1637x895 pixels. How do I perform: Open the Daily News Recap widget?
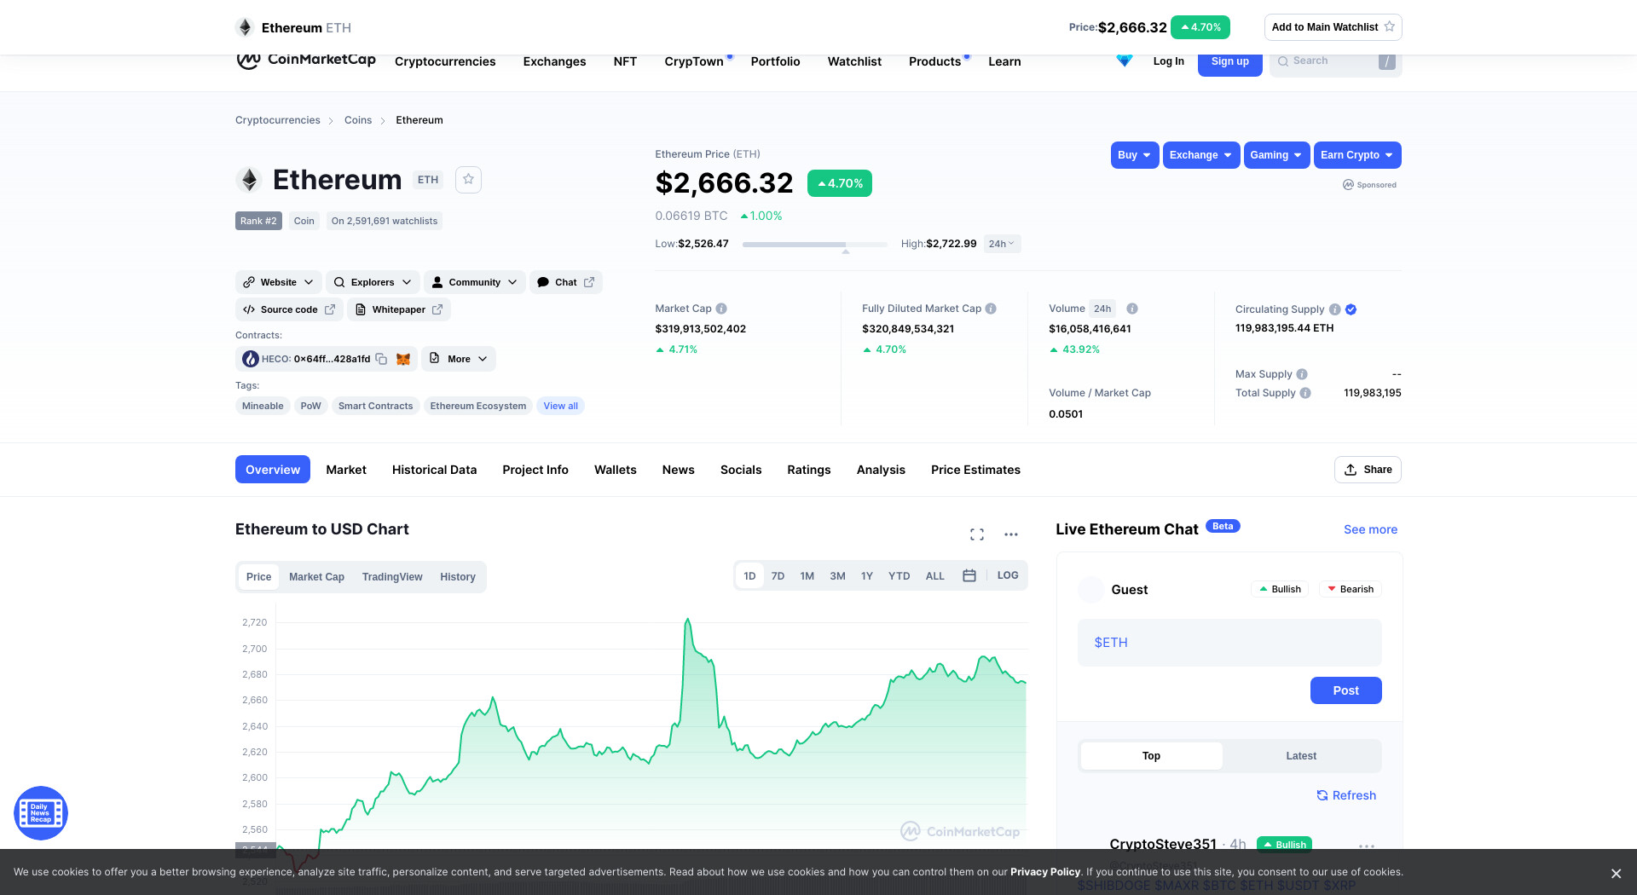tap(41, 813)
